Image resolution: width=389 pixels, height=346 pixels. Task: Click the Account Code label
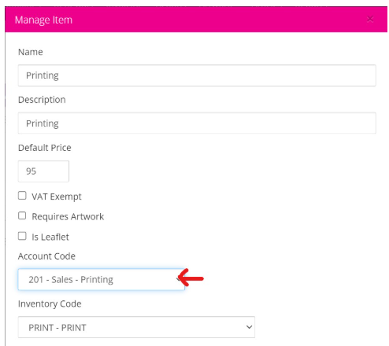click(46, 256)
